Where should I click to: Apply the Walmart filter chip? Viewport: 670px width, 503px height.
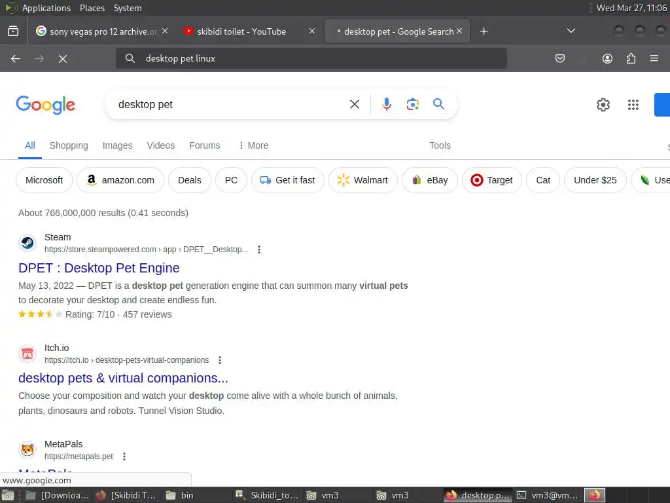pos(362,180)
